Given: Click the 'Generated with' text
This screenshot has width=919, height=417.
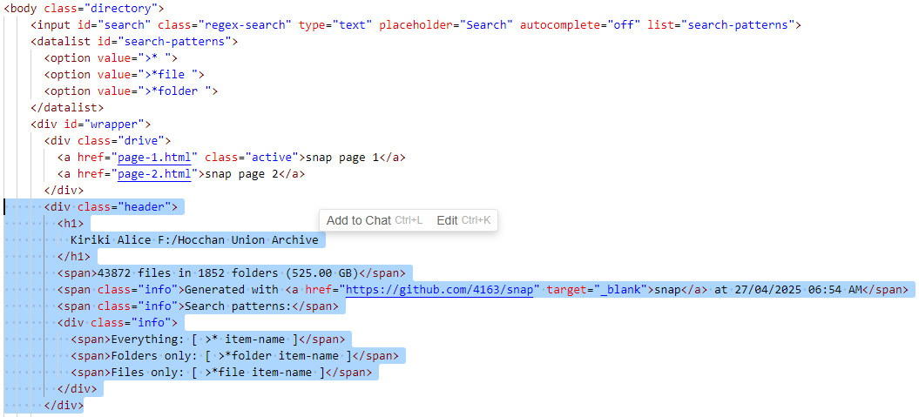Looking at the screenshot, I should pyautogui.click(x=232, y=289).
